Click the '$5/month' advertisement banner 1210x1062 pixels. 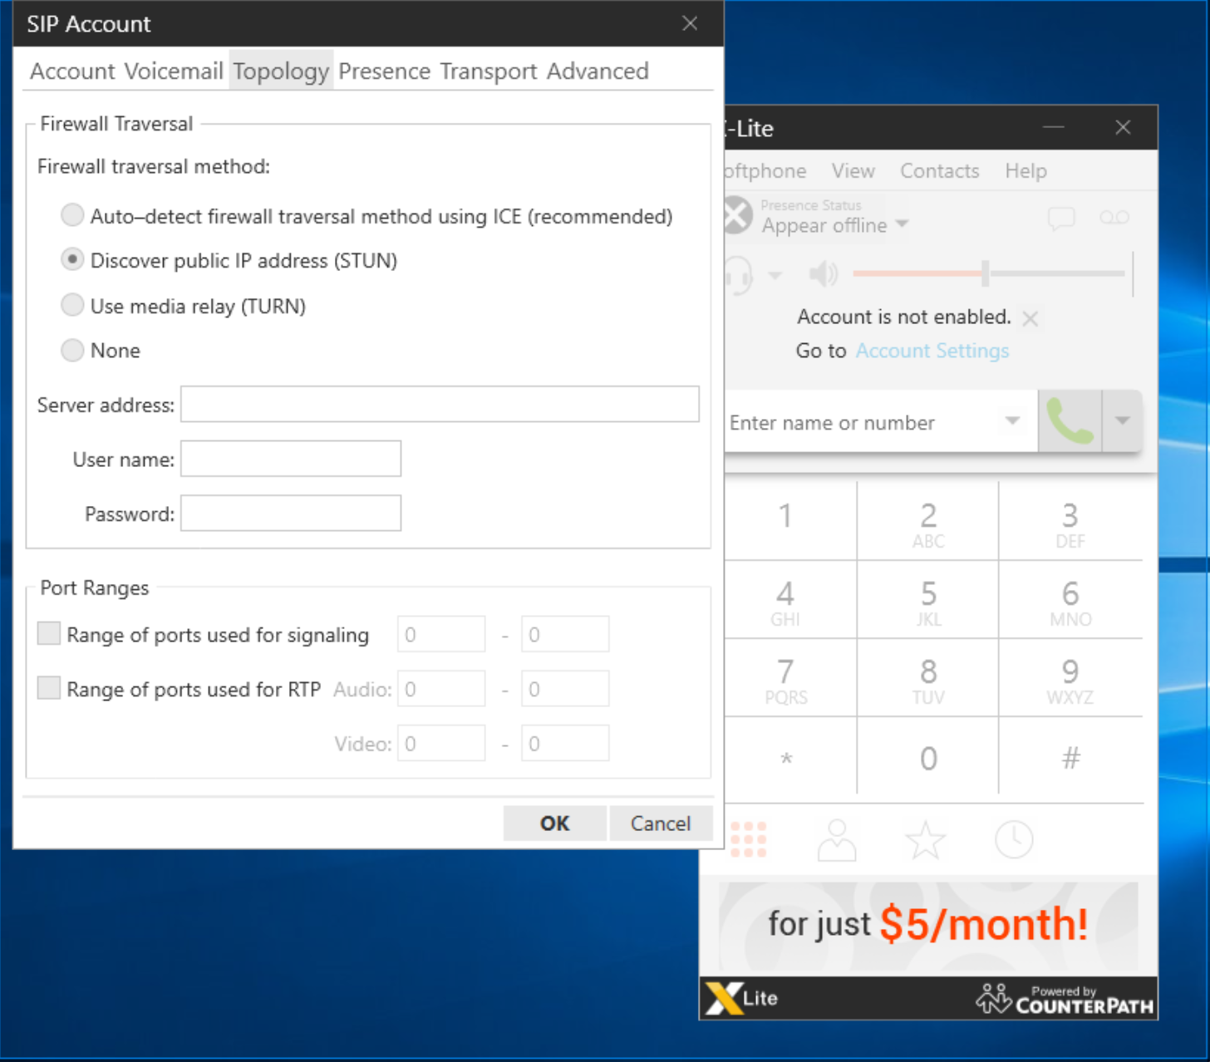(x=928, y=925)
